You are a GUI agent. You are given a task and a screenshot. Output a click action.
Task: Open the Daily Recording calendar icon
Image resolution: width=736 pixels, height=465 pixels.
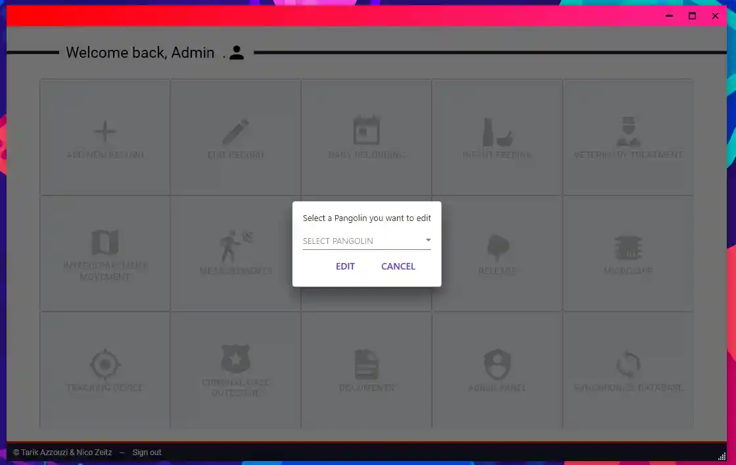pyautogui.click(x=367, y=130)
